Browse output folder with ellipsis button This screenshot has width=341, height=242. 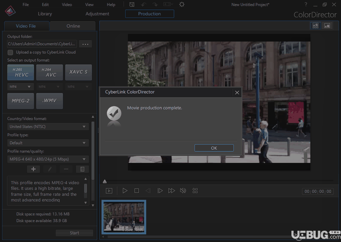tap(85, 44)
